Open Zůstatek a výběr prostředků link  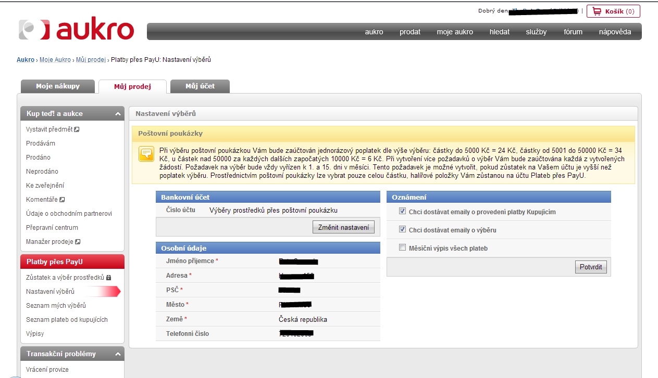65,278
